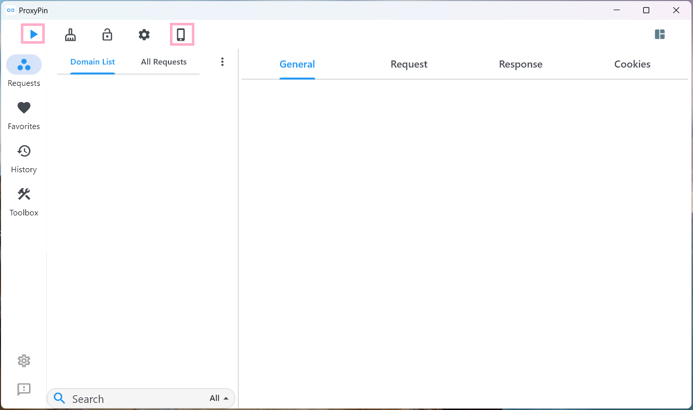Close the ProxyPin window

[676, 10]
